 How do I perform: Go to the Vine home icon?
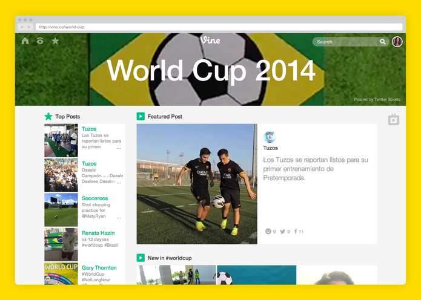(25, 41)
